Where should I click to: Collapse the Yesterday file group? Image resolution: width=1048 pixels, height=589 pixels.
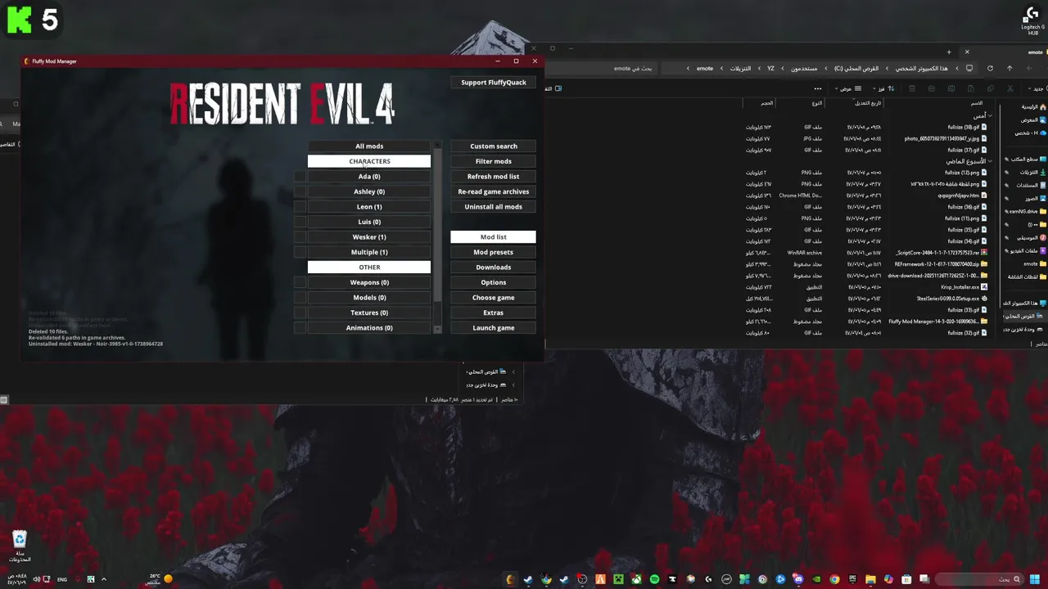click(x=990, y=115)
